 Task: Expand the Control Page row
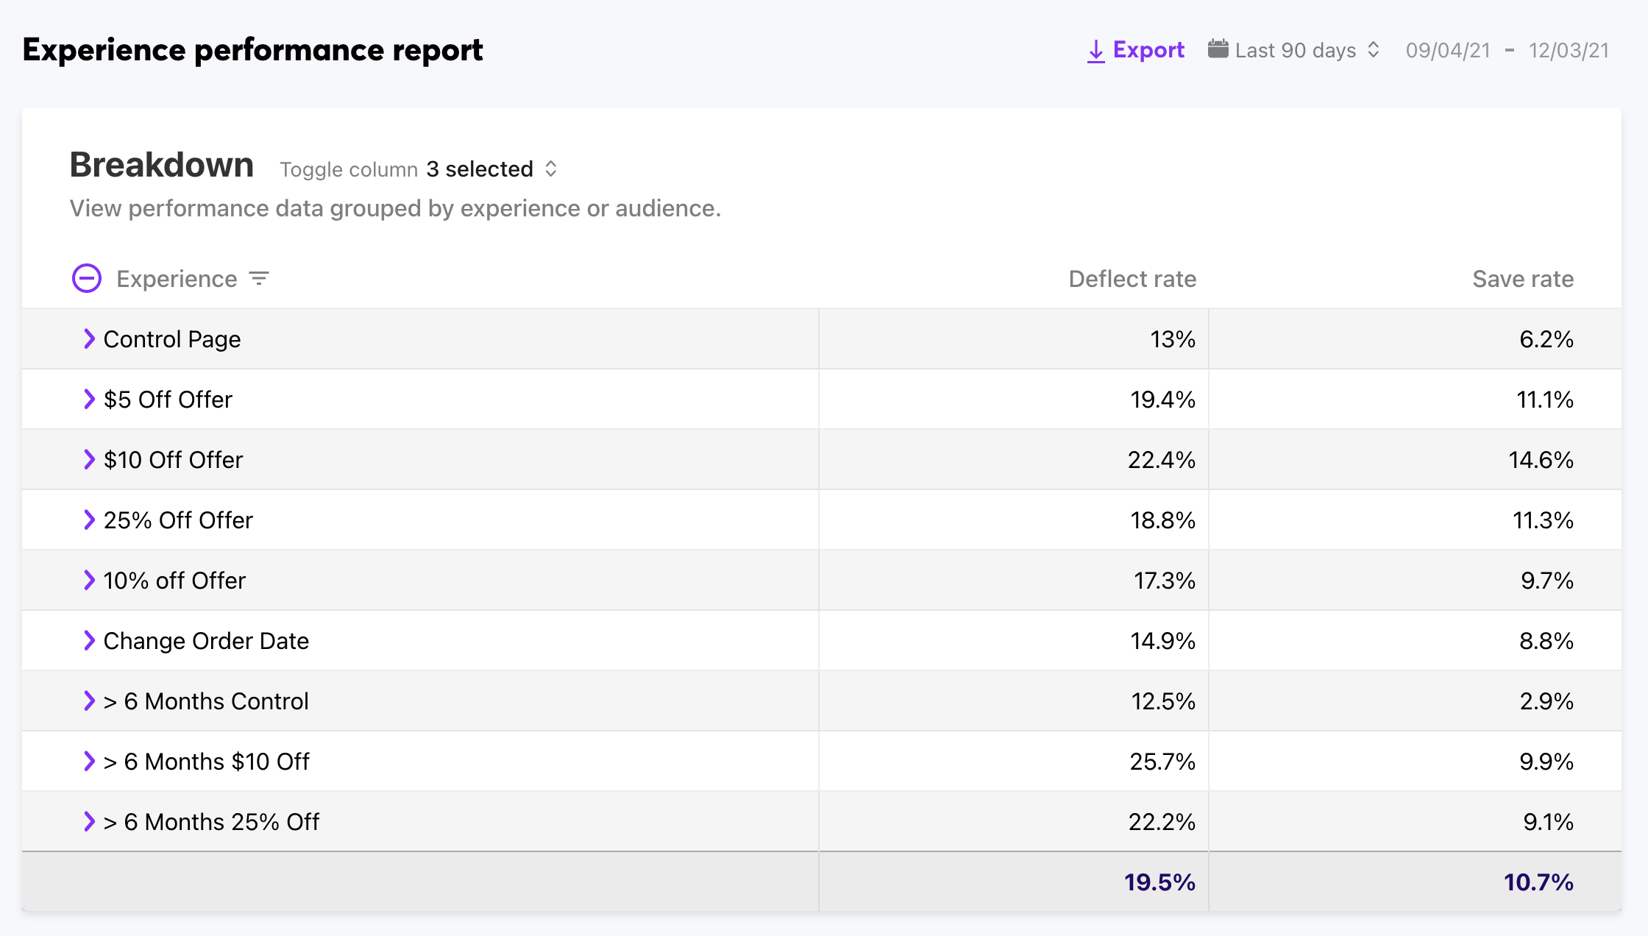89,338
